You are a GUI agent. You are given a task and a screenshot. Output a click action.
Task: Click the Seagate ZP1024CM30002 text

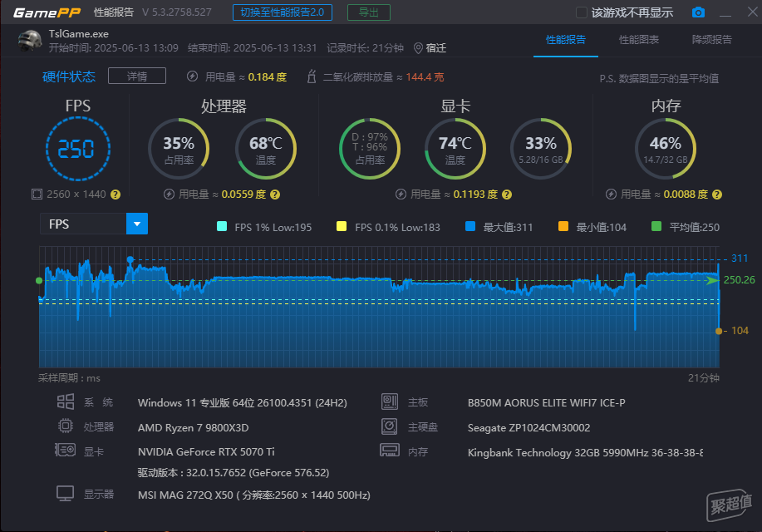point(528,428)
